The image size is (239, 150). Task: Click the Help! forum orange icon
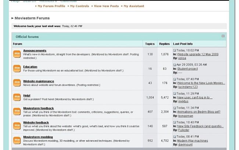pyautogui.click(x=17, y=97)
